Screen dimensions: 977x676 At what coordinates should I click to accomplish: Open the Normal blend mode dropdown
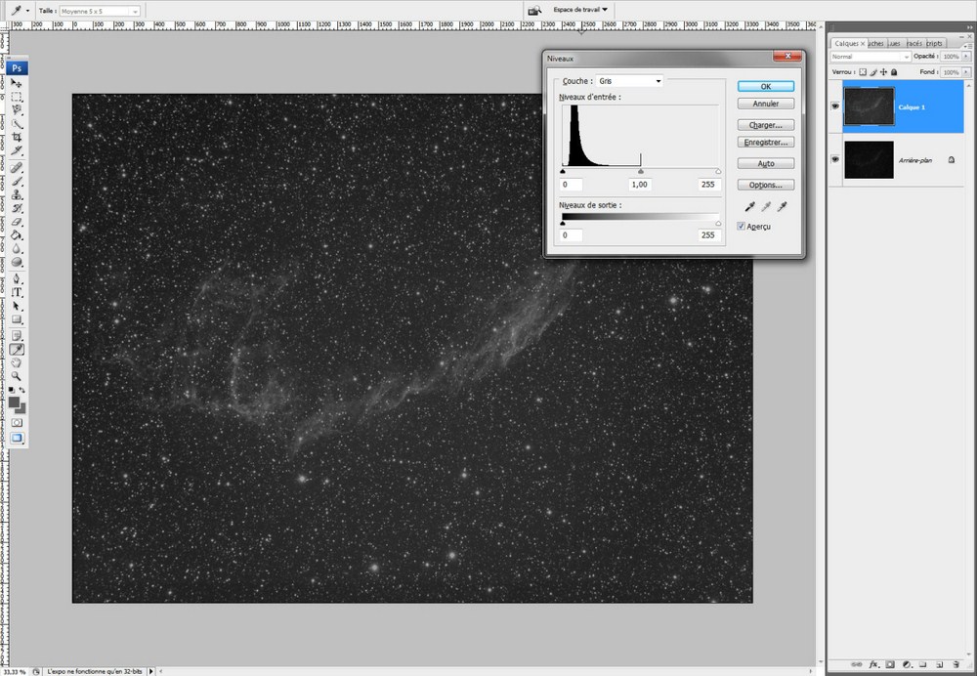tap(871, 57)
